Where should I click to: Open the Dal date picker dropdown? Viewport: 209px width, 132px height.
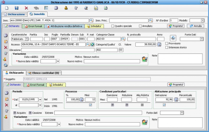[40, 99]
